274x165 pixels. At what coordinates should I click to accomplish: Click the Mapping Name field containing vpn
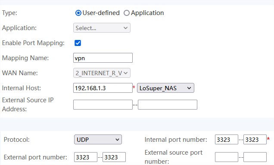103,58
